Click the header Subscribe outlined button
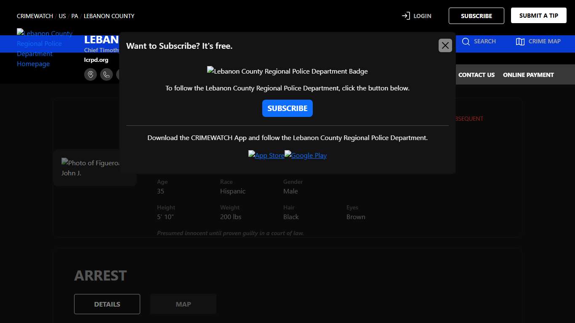The image size is (575, 323). tap(476, 16)
